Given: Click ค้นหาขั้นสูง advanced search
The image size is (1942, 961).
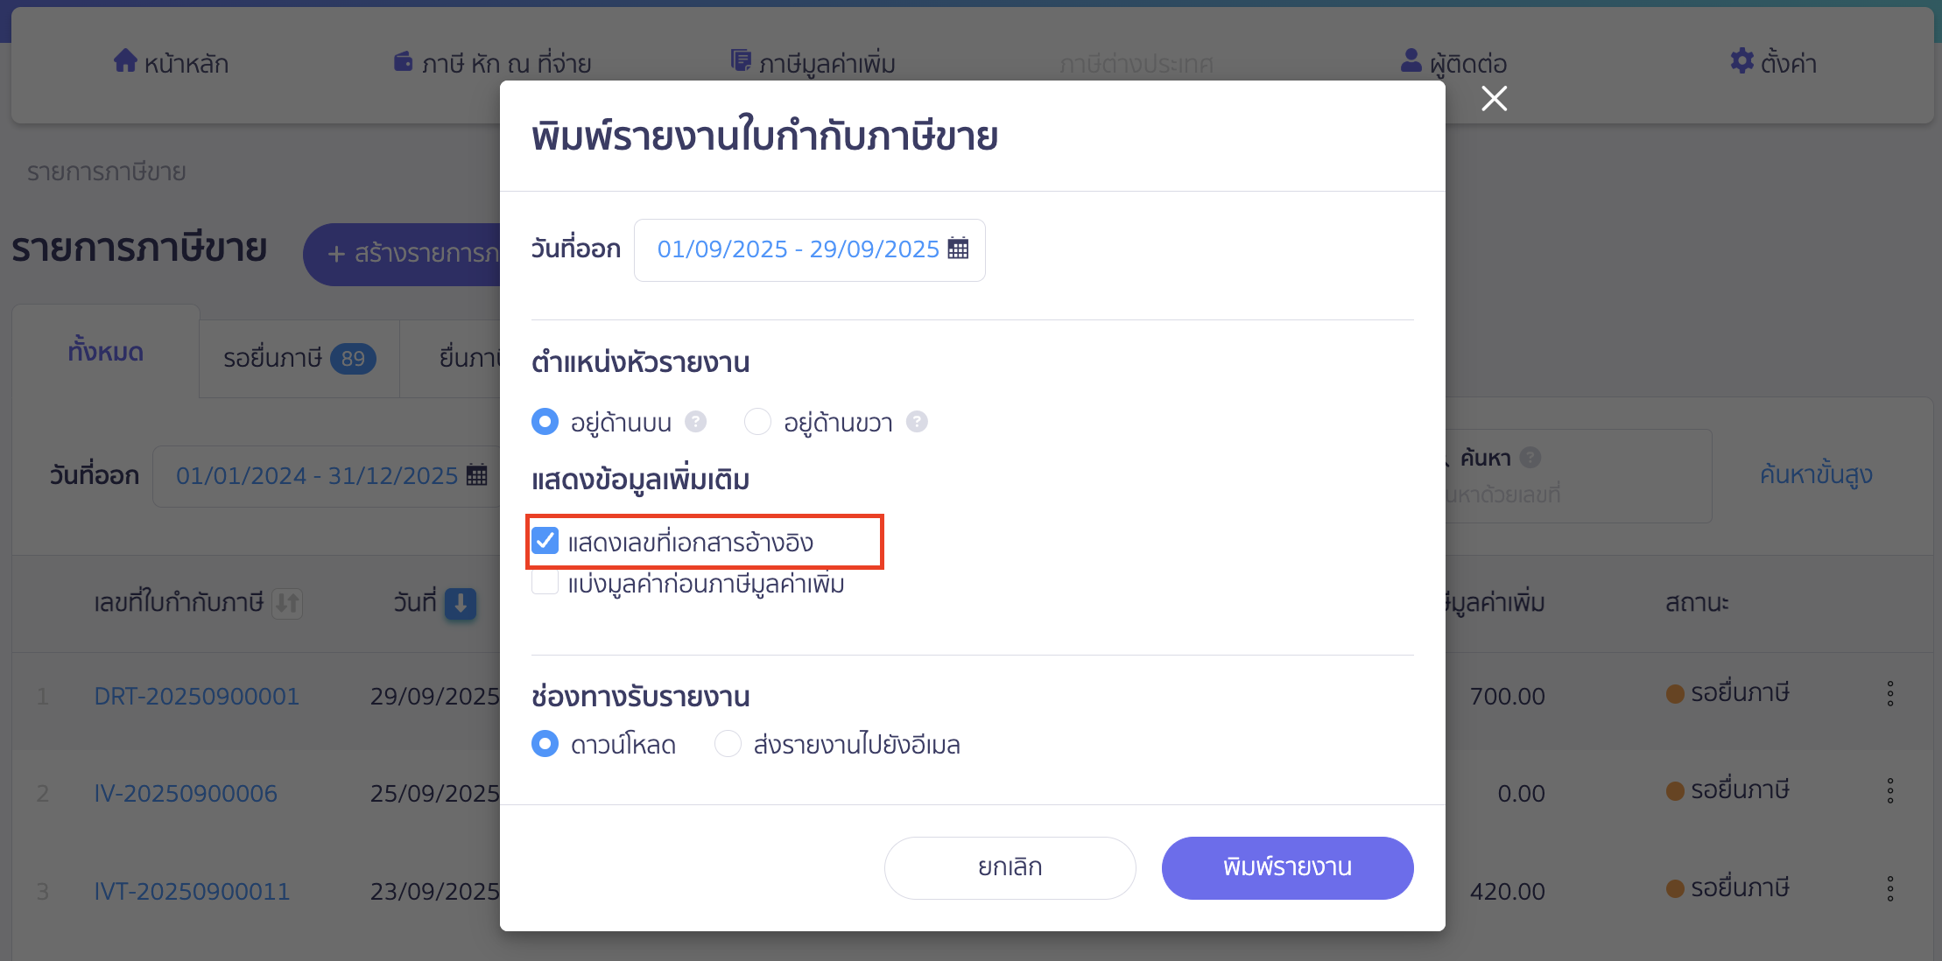Looking at the screenshot, I should pos(1816,474).
